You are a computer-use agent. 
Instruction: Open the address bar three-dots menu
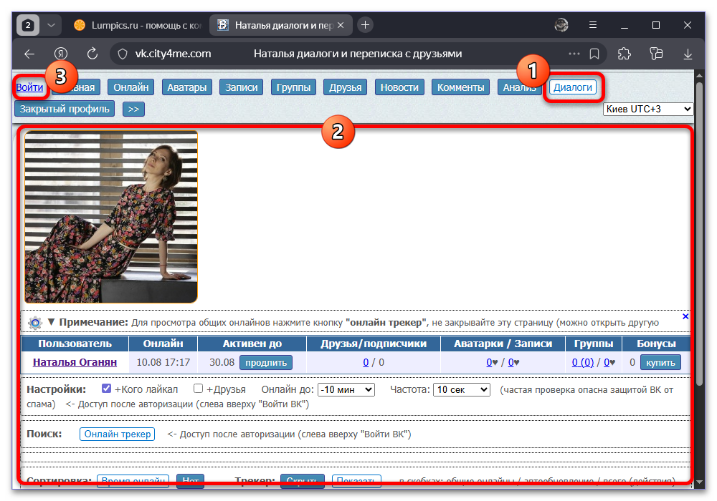574,54
